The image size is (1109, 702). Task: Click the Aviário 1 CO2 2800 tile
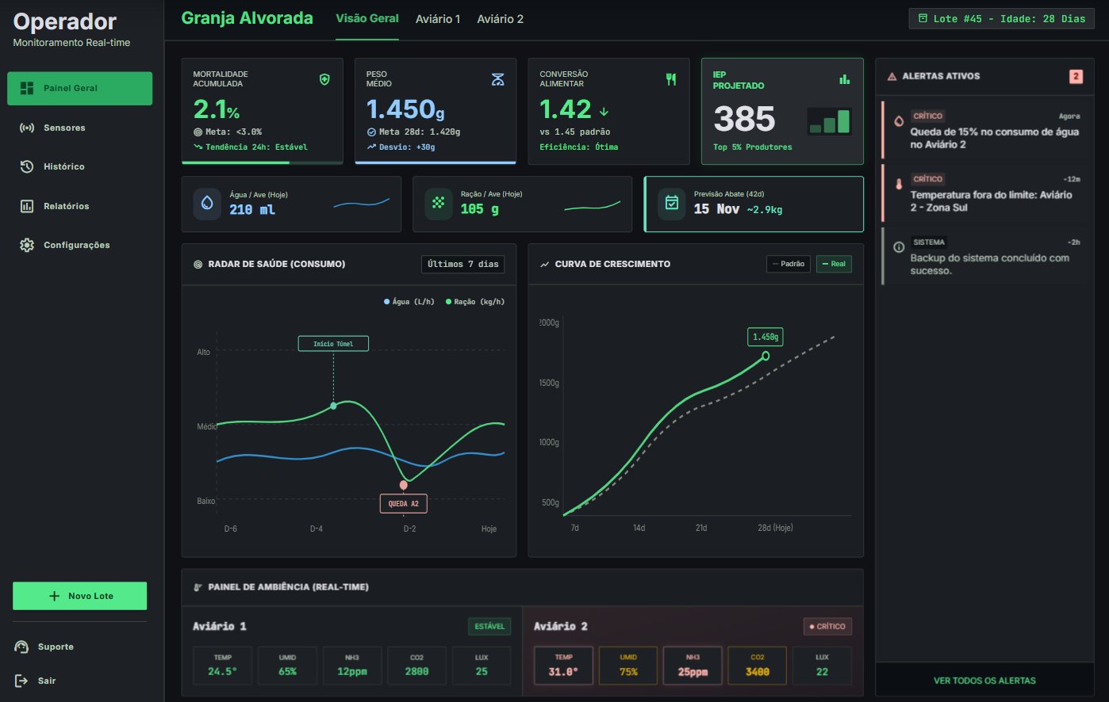[x=416, y=666]
